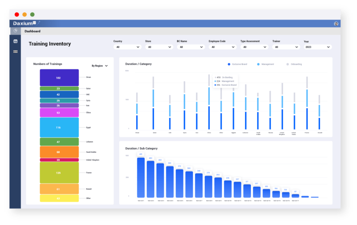Click the Sub Cat 17 bar
Screen dimensions: 357x225
pos(295,196)
